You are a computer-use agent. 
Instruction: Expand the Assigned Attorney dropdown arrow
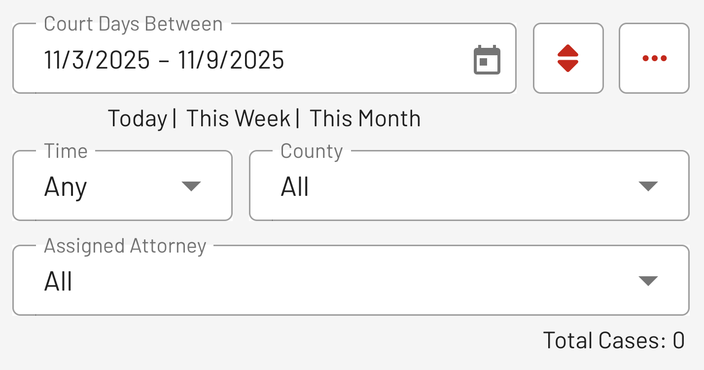(x=648, y=281)
